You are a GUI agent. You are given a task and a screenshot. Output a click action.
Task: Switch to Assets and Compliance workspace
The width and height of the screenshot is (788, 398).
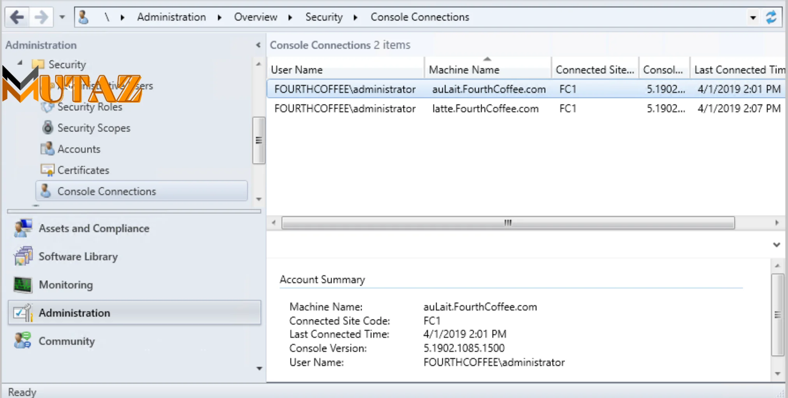click(x=94, y=228)
